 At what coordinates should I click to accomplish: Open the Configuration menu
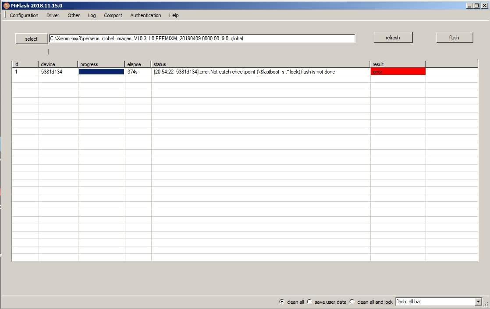point(24,15)
